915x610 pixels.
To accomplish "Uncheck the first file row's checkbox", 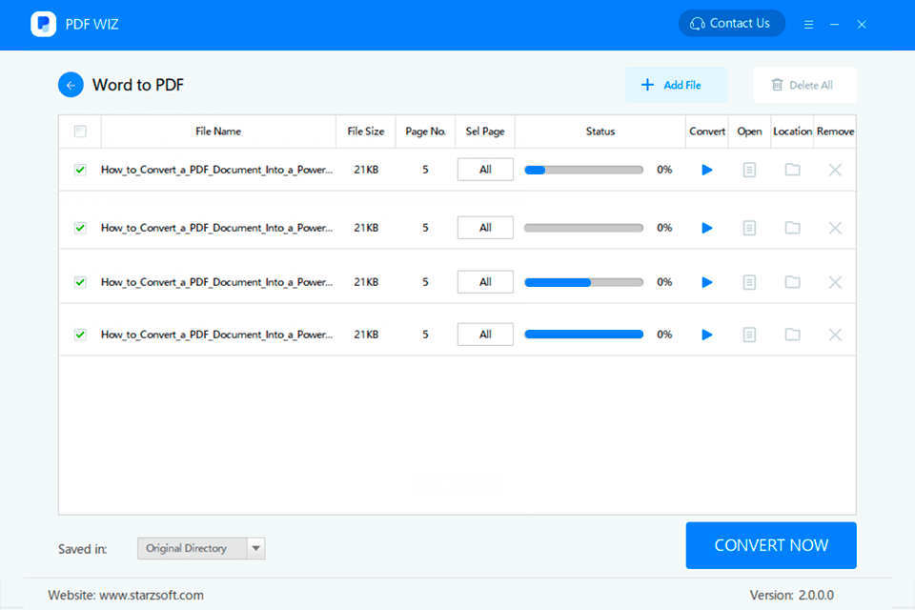I will (x=80, y=170).
